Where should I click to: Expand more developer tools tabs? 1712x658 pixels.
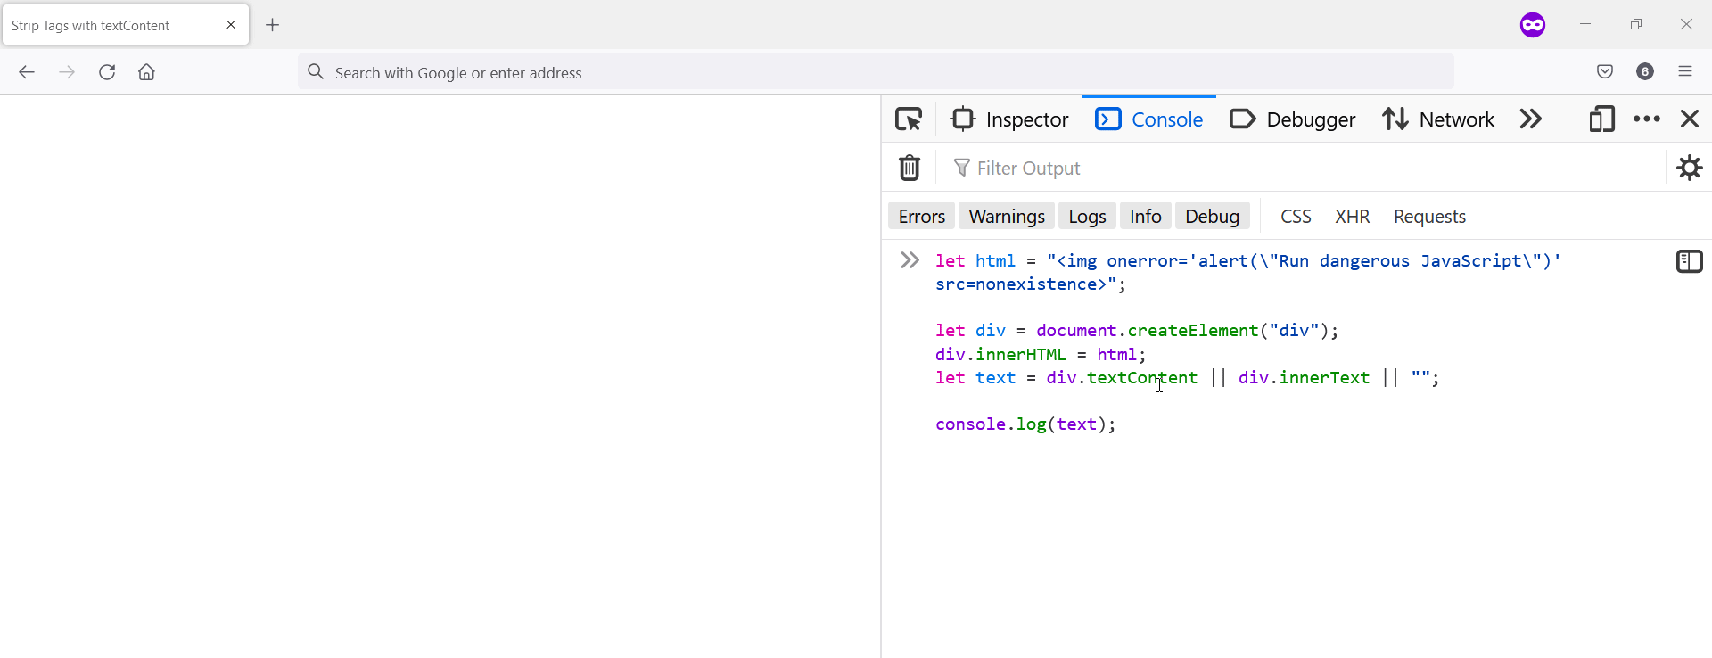pyautogui.click(x=1531, y=119)
